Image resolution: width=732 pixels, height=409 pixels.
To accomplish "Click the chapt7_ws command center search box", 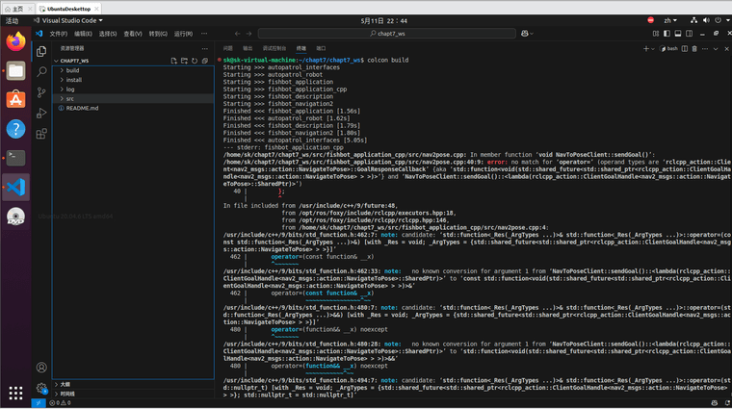I will point(387,34).
